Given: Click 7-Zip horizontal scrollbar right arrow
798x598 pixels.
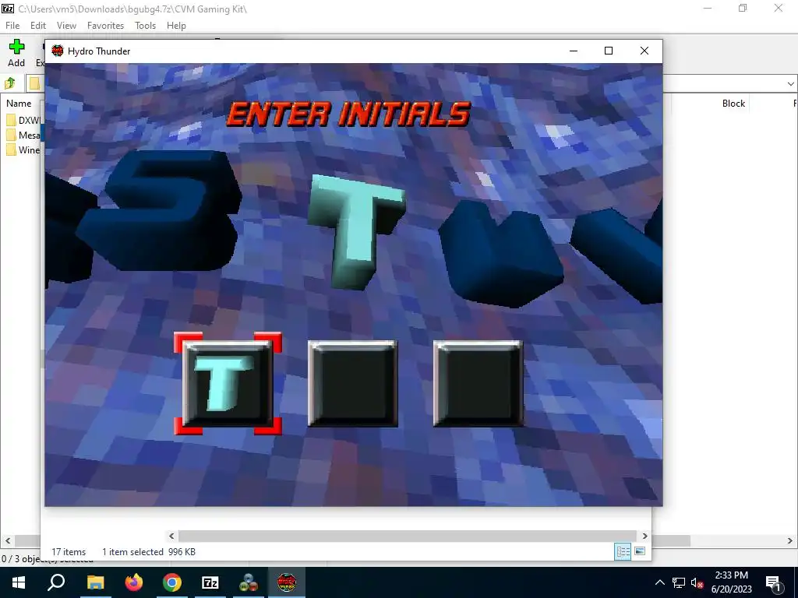Looking at the screenshot, I should [x=790, y=540].
